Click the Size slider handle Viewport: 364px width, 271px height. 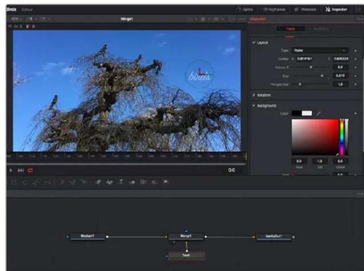tap(322, 76)
